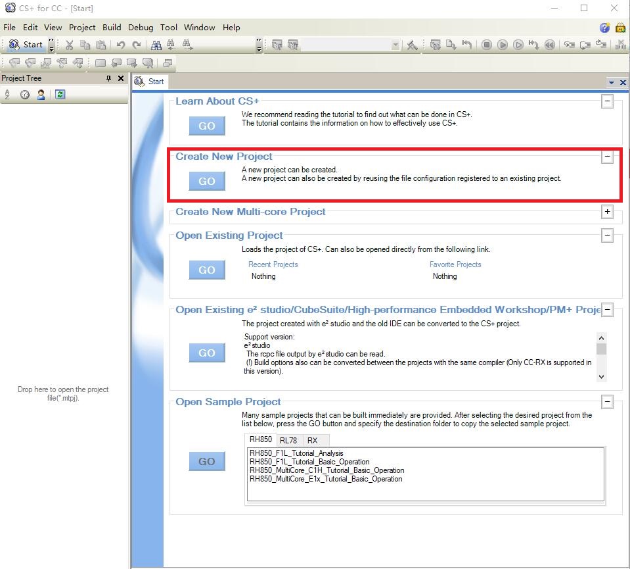Switch to the RL78 sample tab
The height and width of the screenshot is (569, 630).
tap(288, 441)
